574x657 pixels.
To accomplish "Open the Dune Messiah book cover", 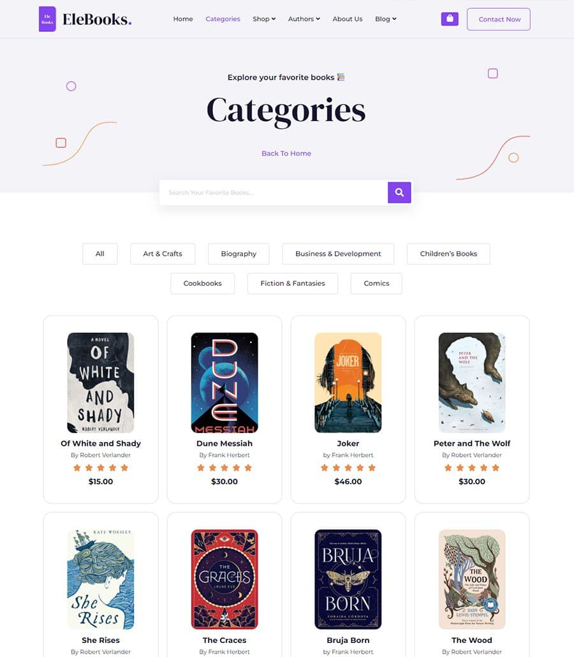I will click(224, 383).
